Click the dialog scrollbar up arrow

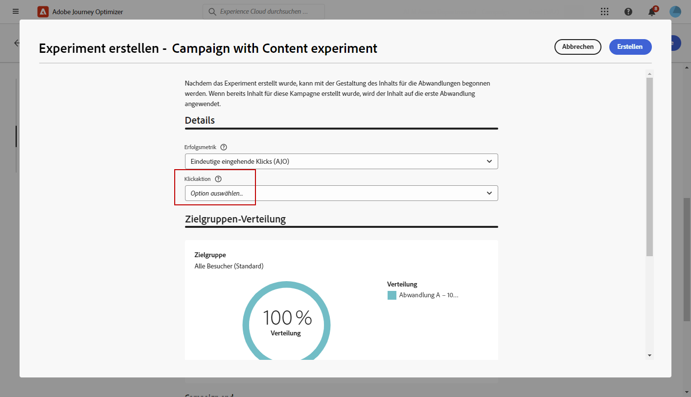point(650,74)
